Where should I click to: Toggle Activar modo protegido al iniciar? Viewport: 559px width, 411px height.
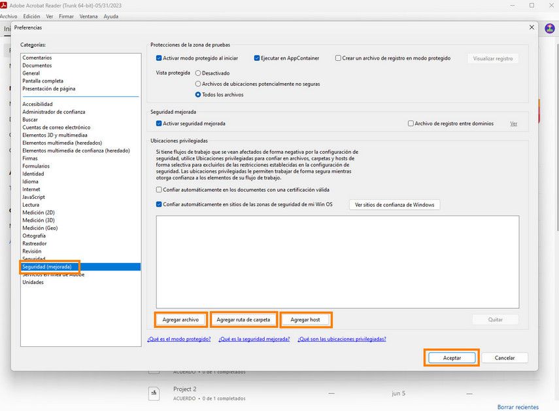(x=159, y=58)
